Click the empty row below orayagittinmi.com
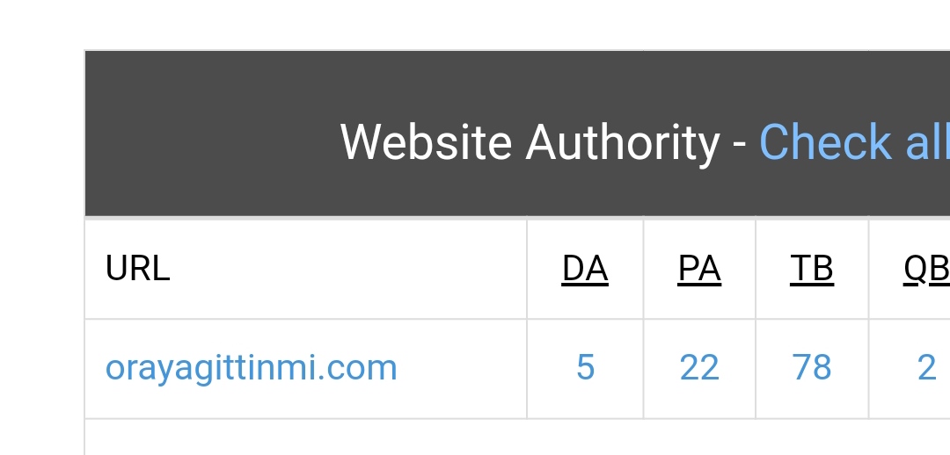This screenshot has width=950, height=455. pos(517,437)
